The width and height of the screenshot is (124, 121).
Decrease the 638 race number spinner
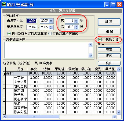(x=76, y=28)
